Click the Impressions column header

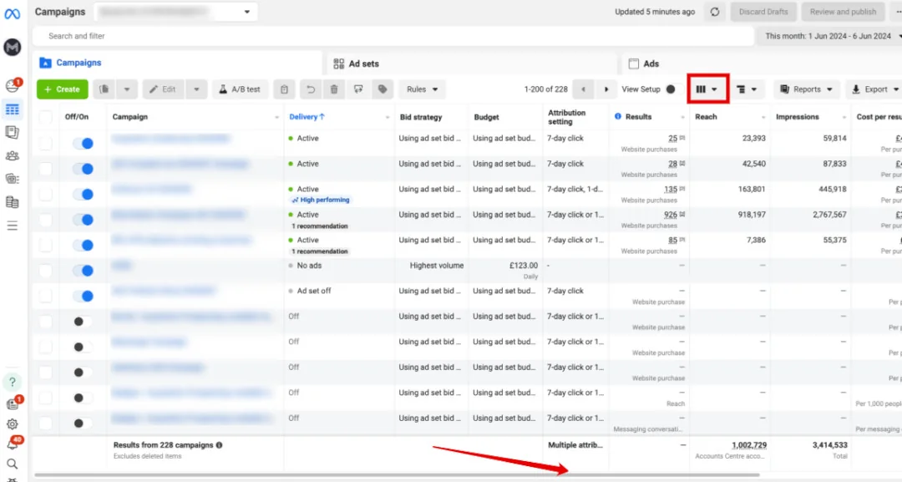798,117
